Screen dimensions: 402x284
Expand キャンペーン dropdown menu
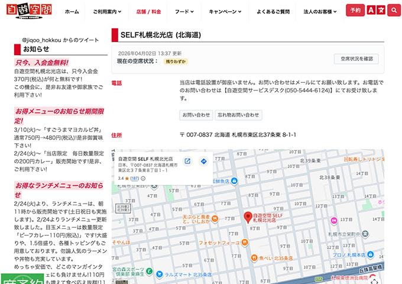tap(225, 12)
